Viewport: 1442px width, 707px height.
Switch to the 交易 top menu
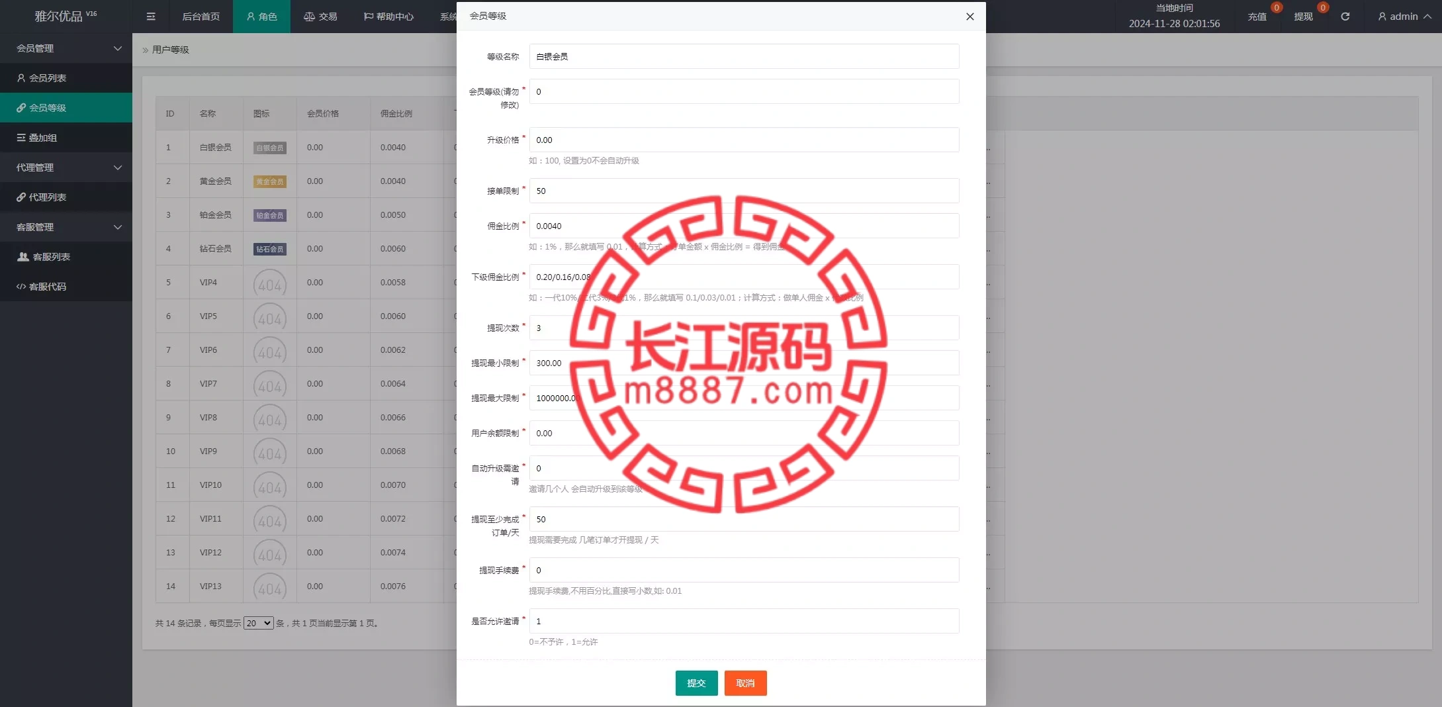tap(320, 17)
